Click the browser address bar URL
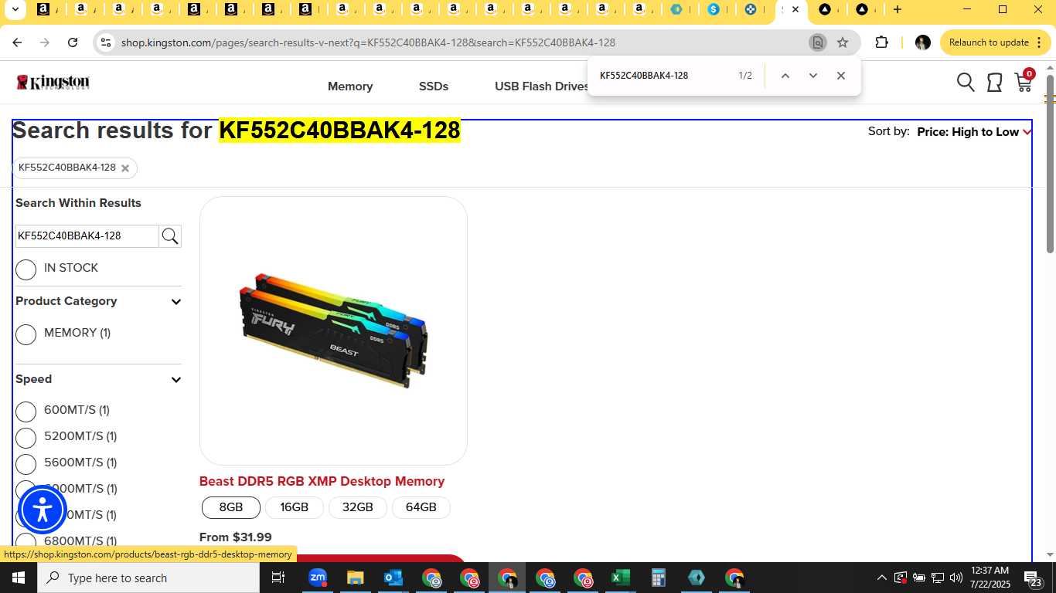1056x593 pixels. 368,42
